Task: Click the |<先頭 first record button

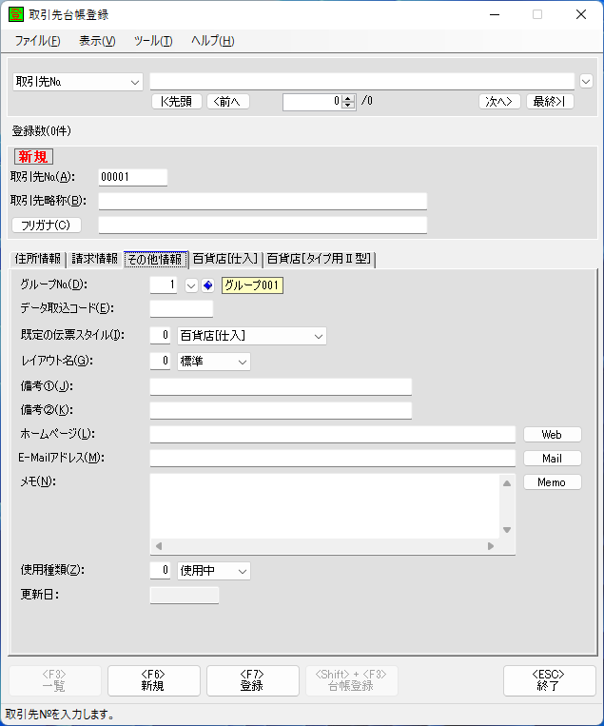Action: tap(177, 102)
